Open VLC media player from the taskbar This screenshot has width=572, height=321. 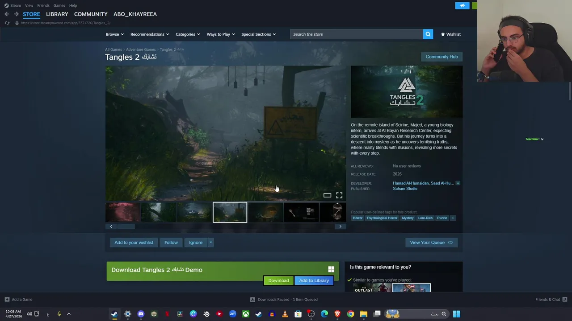click(x=285, y=314)
